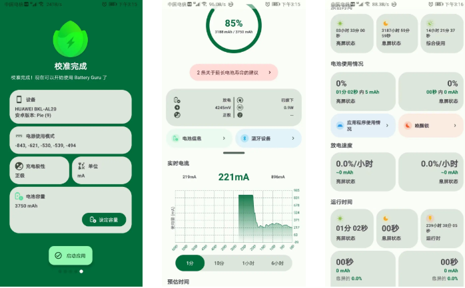Tap the 放电速度 section heading
The height and width of the screenshot is (288, 465).
[341, 146]
